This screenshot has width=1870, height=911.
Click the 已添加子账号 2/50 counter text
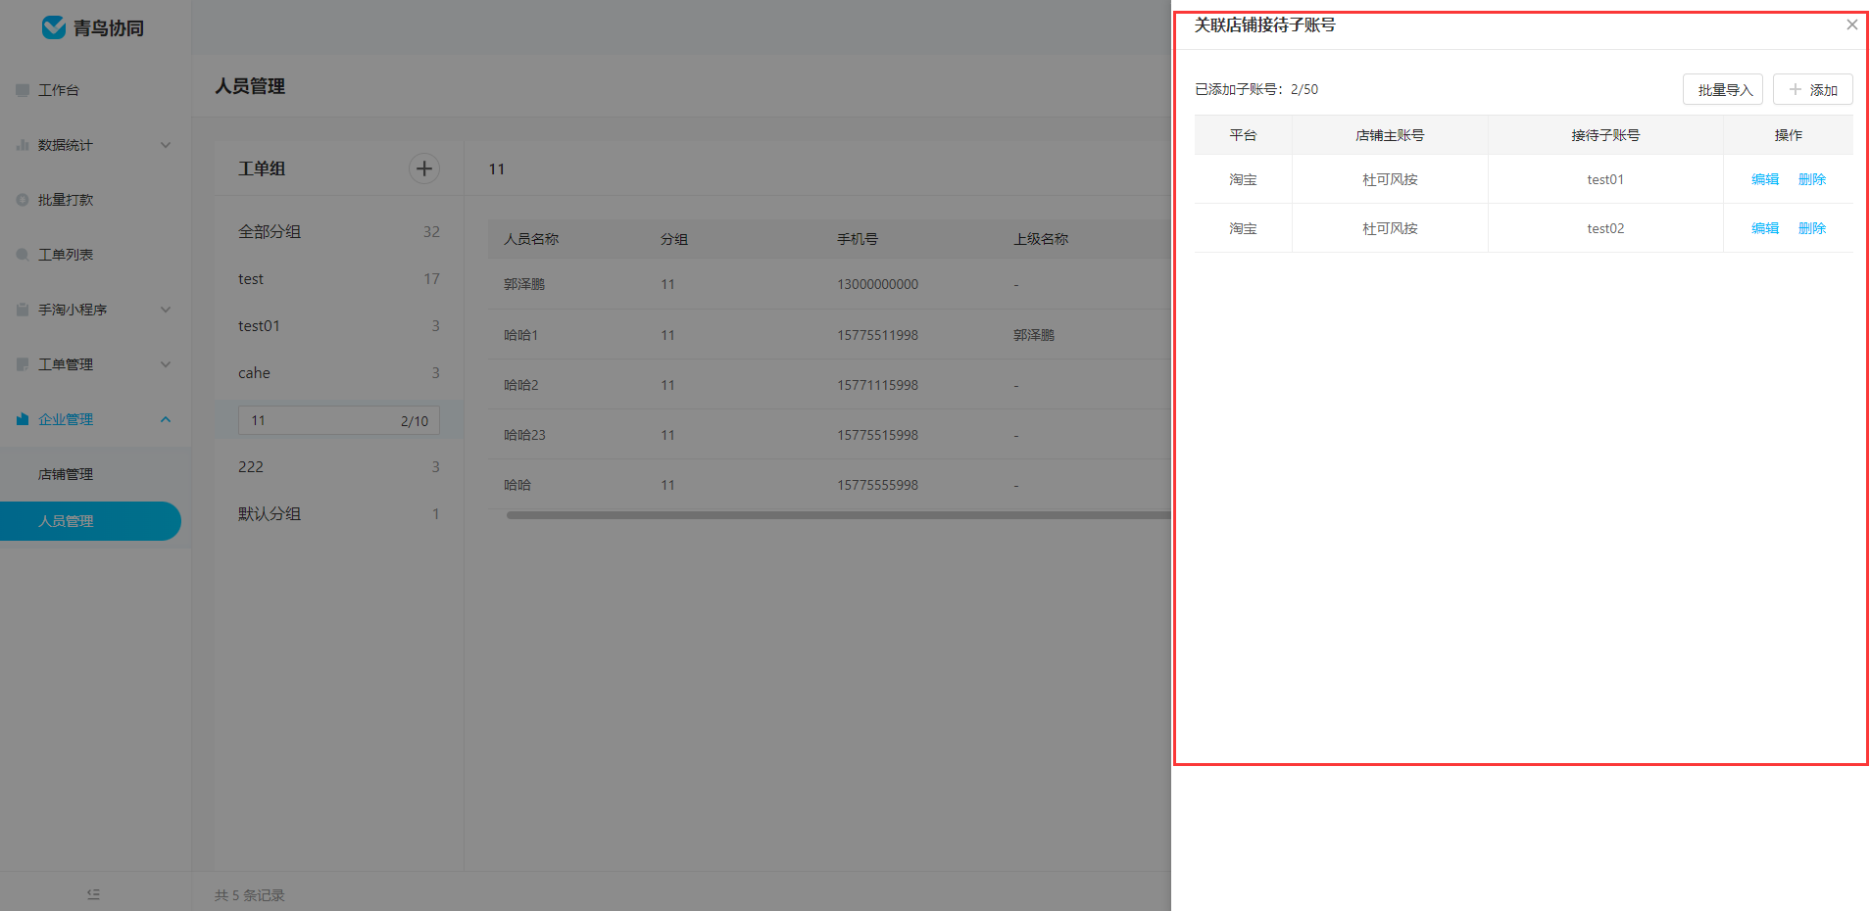pyautogui.click(x=1256, y=89)
